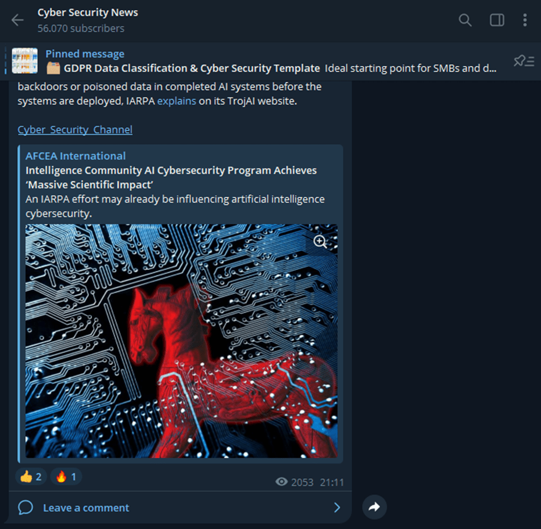This screenshot has height=529, width=541.
Task: View the red Trojan horse circuit image
Action: (182, 341)
